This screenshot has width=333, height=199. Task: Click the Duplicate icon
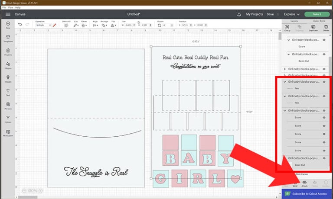pyautogui.click(x=313, y=27)
